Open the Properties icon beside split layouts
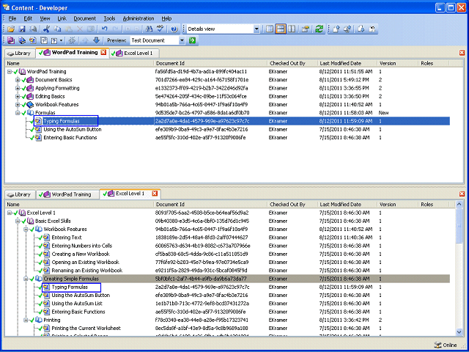Screen dimensions: 469x352 coord(306,29)
